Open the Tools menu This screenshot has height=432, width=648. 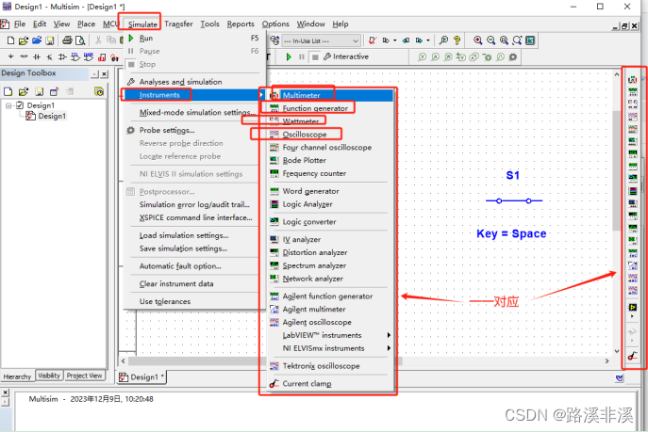click(209, 24)
